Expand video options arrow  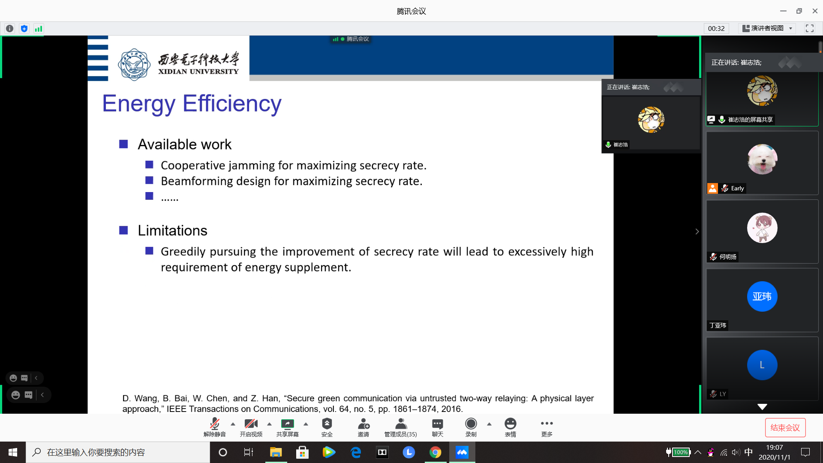click(269, 424)
